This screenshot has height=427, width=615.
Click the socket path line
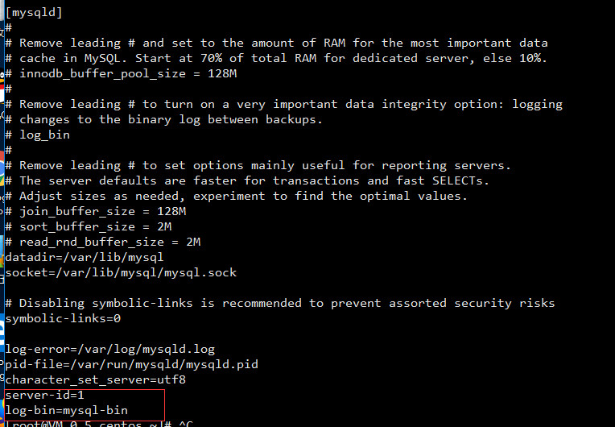pyautogui.click(x=121, y=272)
